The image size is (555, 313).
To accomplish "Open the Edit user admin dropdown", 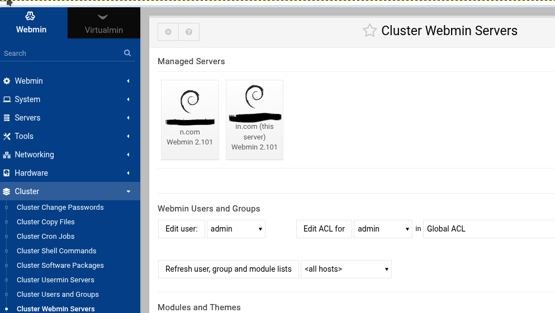I will pos(236,229).
